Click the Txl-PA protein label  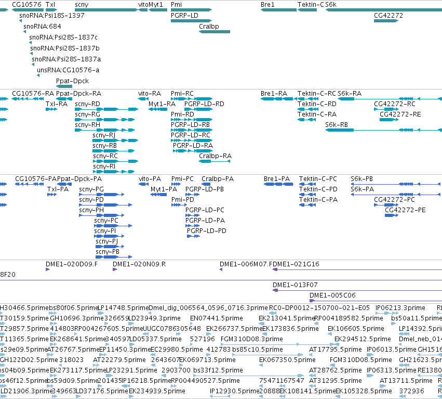(x=58, y=189)
